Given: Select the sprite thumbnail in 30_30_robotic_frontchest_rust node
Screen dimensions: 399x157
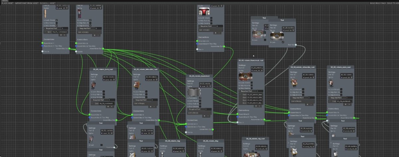Looking at the screenshot, I should click(245, 77).
